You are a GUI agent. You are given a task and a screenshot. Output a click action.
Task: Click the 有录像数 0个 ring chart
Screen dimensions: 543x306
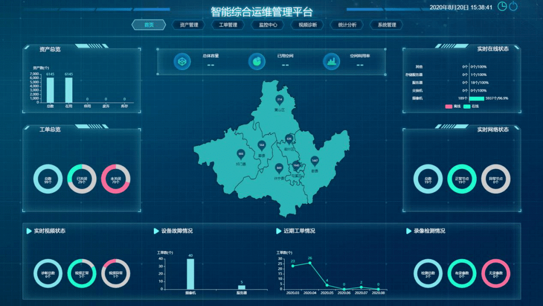coord(462,273)
